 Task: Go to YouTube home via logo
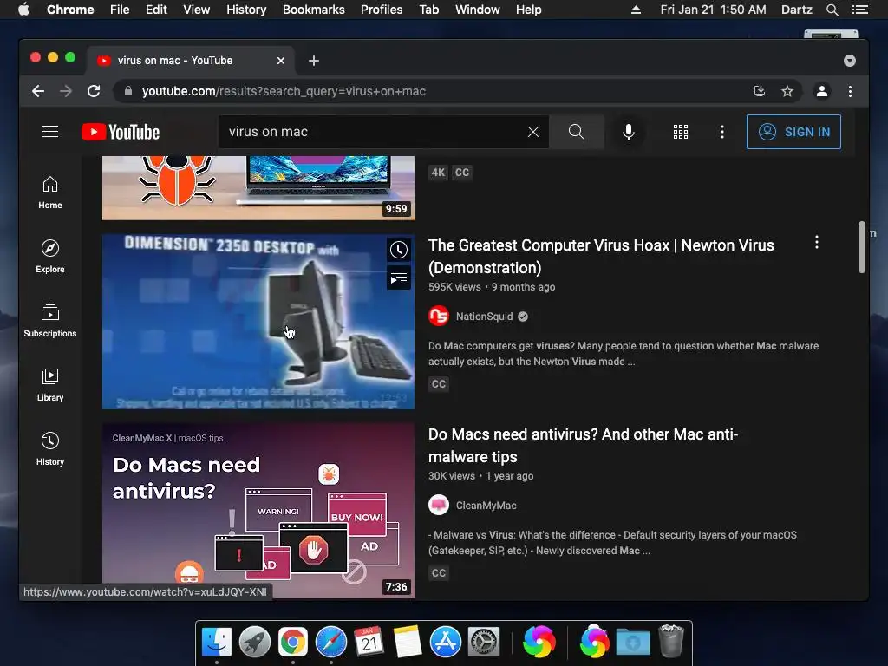click(121, 132)
